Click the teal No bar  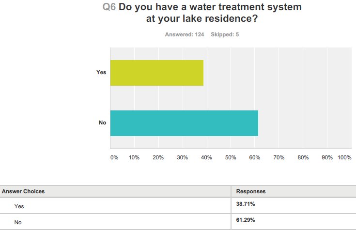point(184,123)
